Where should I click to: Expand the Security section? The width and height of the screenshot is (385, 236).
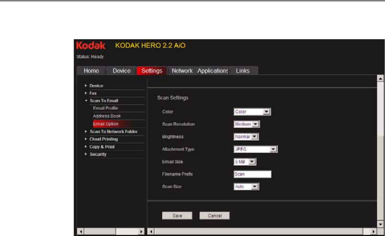98,154
